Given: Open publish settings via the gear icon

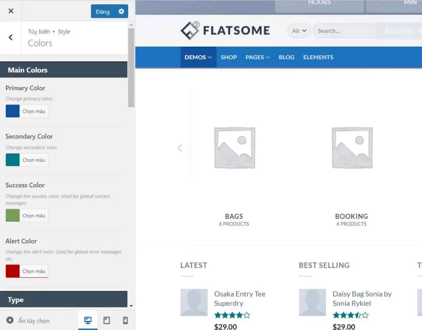Looking at the screenshot, I should point(121,12).
